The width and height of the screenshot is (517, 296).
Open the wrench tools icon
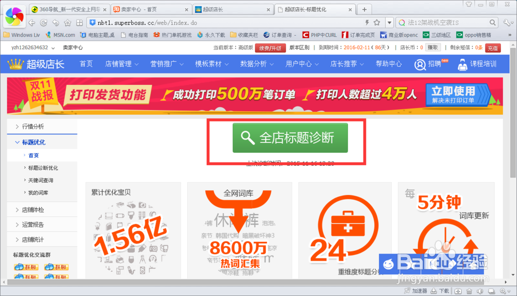coord(507,22)
